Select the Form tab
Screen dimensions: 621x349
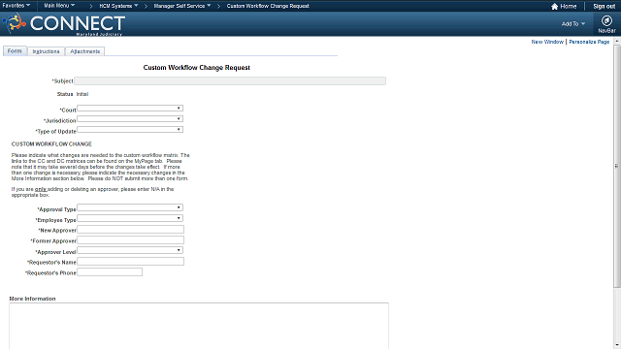(15, 51)
